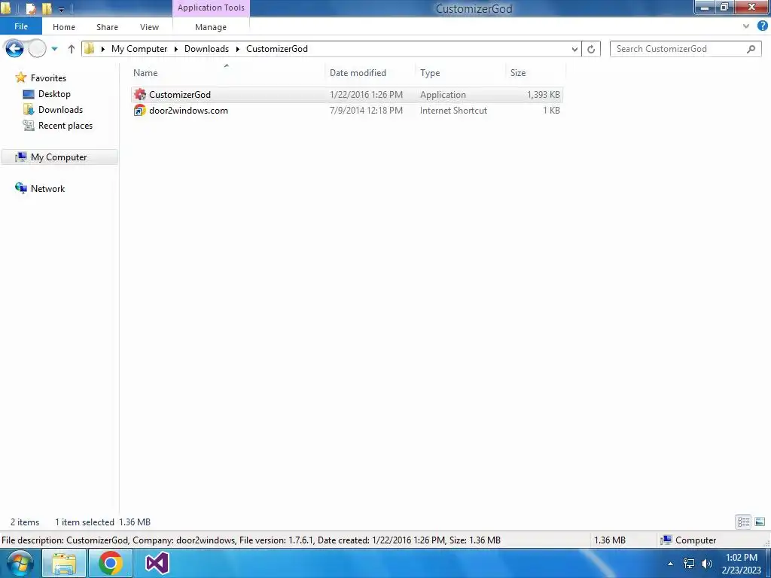This screenshot has width=771, height=578.
Task: Expand the address bar history dropdown
Action: tap(574, 49)
